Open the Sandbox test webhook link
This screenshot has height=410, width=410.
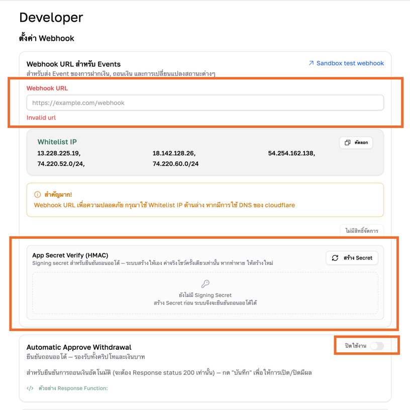(x=346, y=63)
